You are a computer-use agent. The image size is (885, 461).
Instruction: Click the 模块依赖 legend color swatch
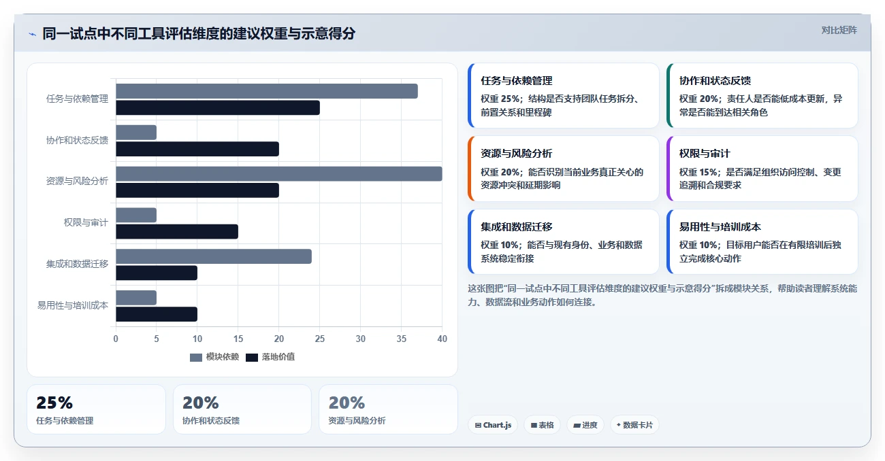pos(196,357)
